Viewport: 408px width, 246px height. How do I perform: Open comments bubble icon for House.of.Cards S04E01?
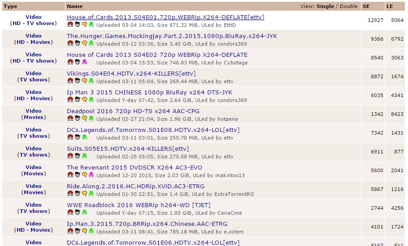[84, 25]
